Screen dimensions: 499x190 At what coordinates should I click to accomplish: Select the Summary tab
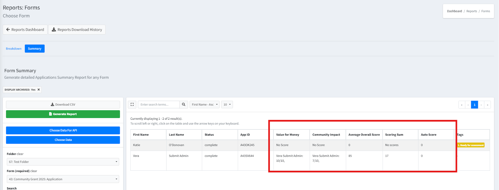(x=35, y=49)
